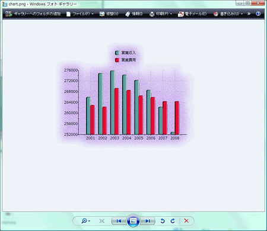
Task: Open the zoom magnifier control
Action: pyautogui.click(x=86, y=221)
